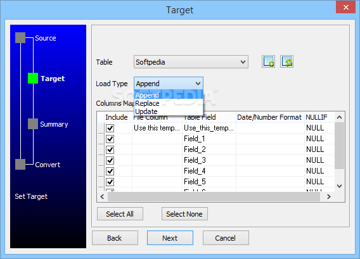
Task: Open the Table dropdown showing Softpedia
Action: coord(191,61)
